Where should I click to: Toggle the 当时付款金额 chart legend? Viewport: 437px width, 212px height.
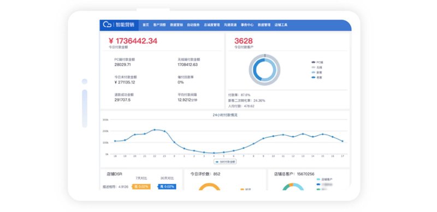225,161
